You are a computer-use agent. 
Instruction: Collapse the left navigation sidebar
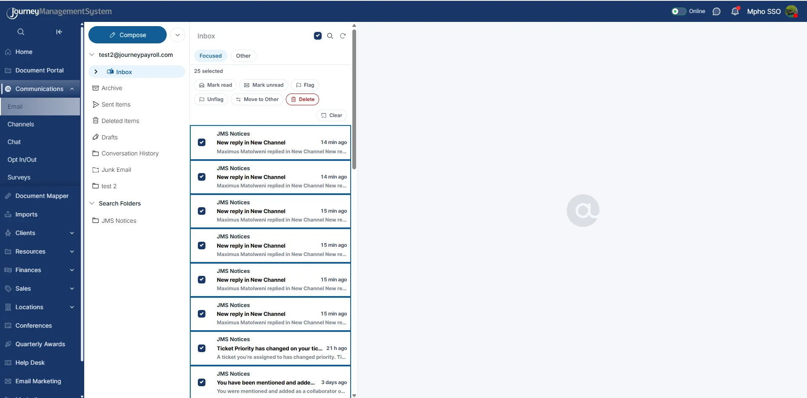pos(59,32)
